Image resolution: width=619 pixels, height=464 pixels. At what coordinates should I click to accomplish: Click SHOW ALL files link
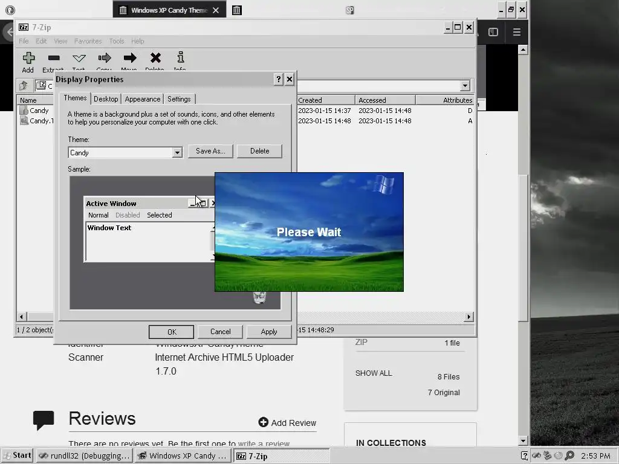click(374, 373)
